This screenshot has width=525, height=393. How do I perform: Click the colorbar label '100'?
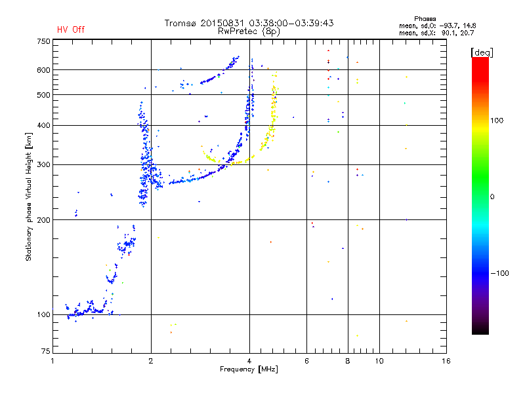[497, 121]
